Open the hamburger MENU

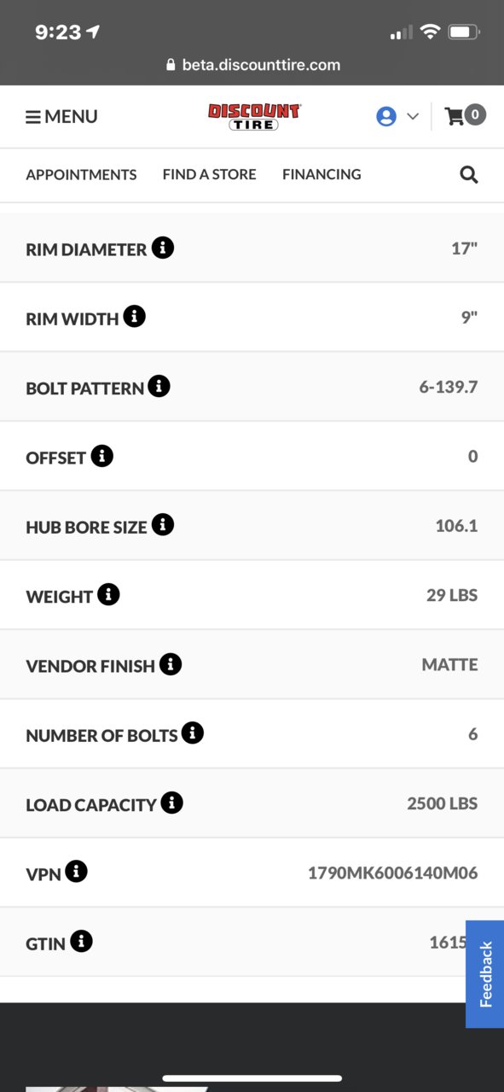click(x=61, y=117)
